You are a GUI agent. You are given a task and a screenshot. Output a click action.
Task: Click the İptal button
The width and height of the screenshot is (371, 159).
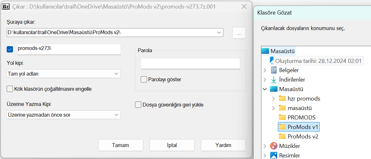(172, 145)
